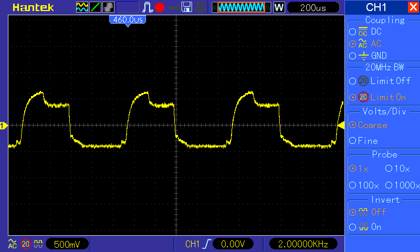This screenshot has width=420, height=252.
Task: Click the waveform memory overview bar
Action: pos(241,7)
